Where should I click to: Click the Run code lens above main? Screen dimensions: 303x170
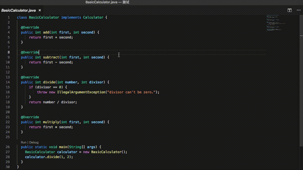click(24, 142)
